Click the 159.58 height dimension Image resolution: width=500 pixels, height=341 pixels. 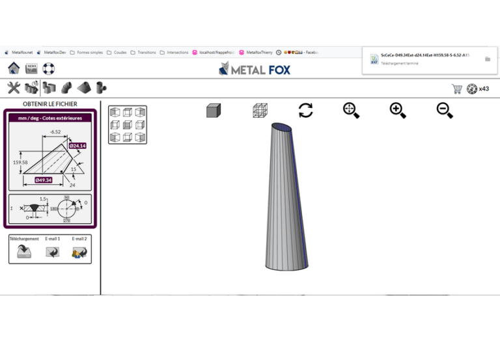pos(20,163)
